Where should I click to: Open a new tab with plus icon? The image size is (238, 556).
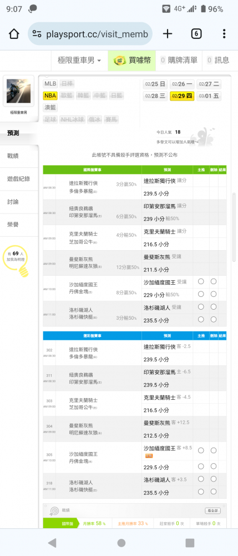pyautogui.click(x=168, y=34)
